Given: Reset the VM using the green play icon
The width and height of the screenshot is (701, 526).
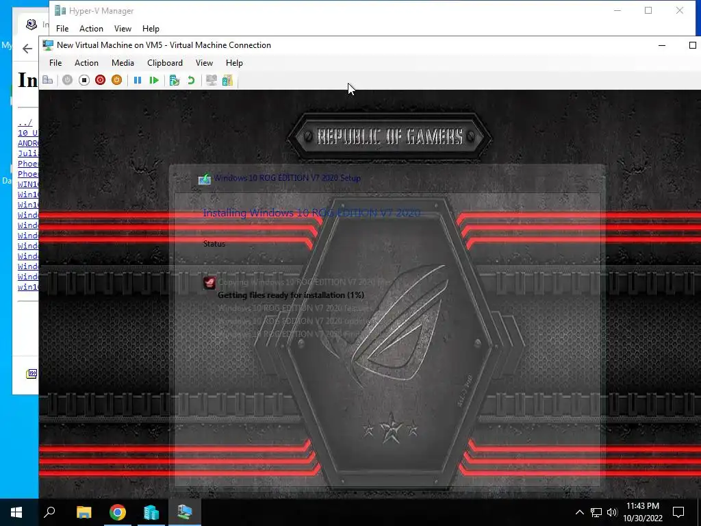Looking at the screenshot, I should (x=154, y=80).
